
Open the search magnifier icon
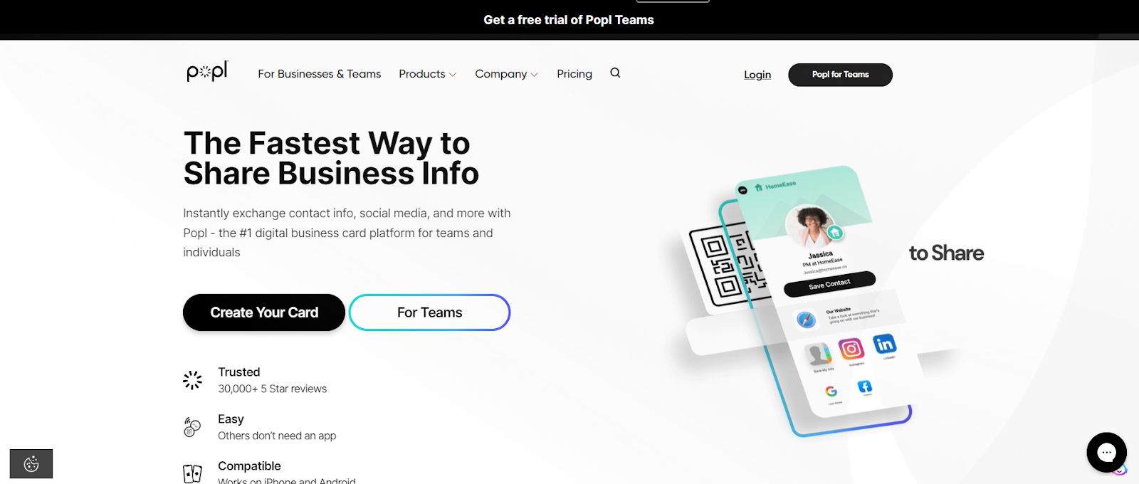(x=615, y=73)
